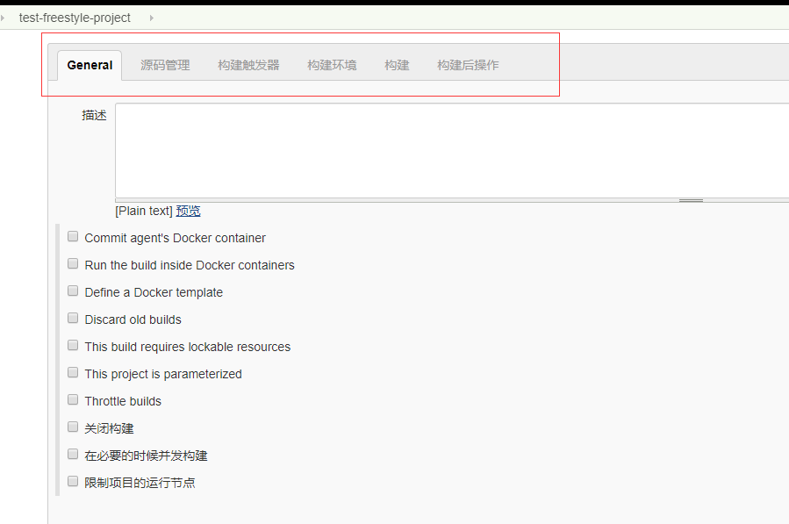The width and height of the screenshot is (789, 524).
Task: Toggle Define a Docker template checkbox
Action: tap(73, 291)
